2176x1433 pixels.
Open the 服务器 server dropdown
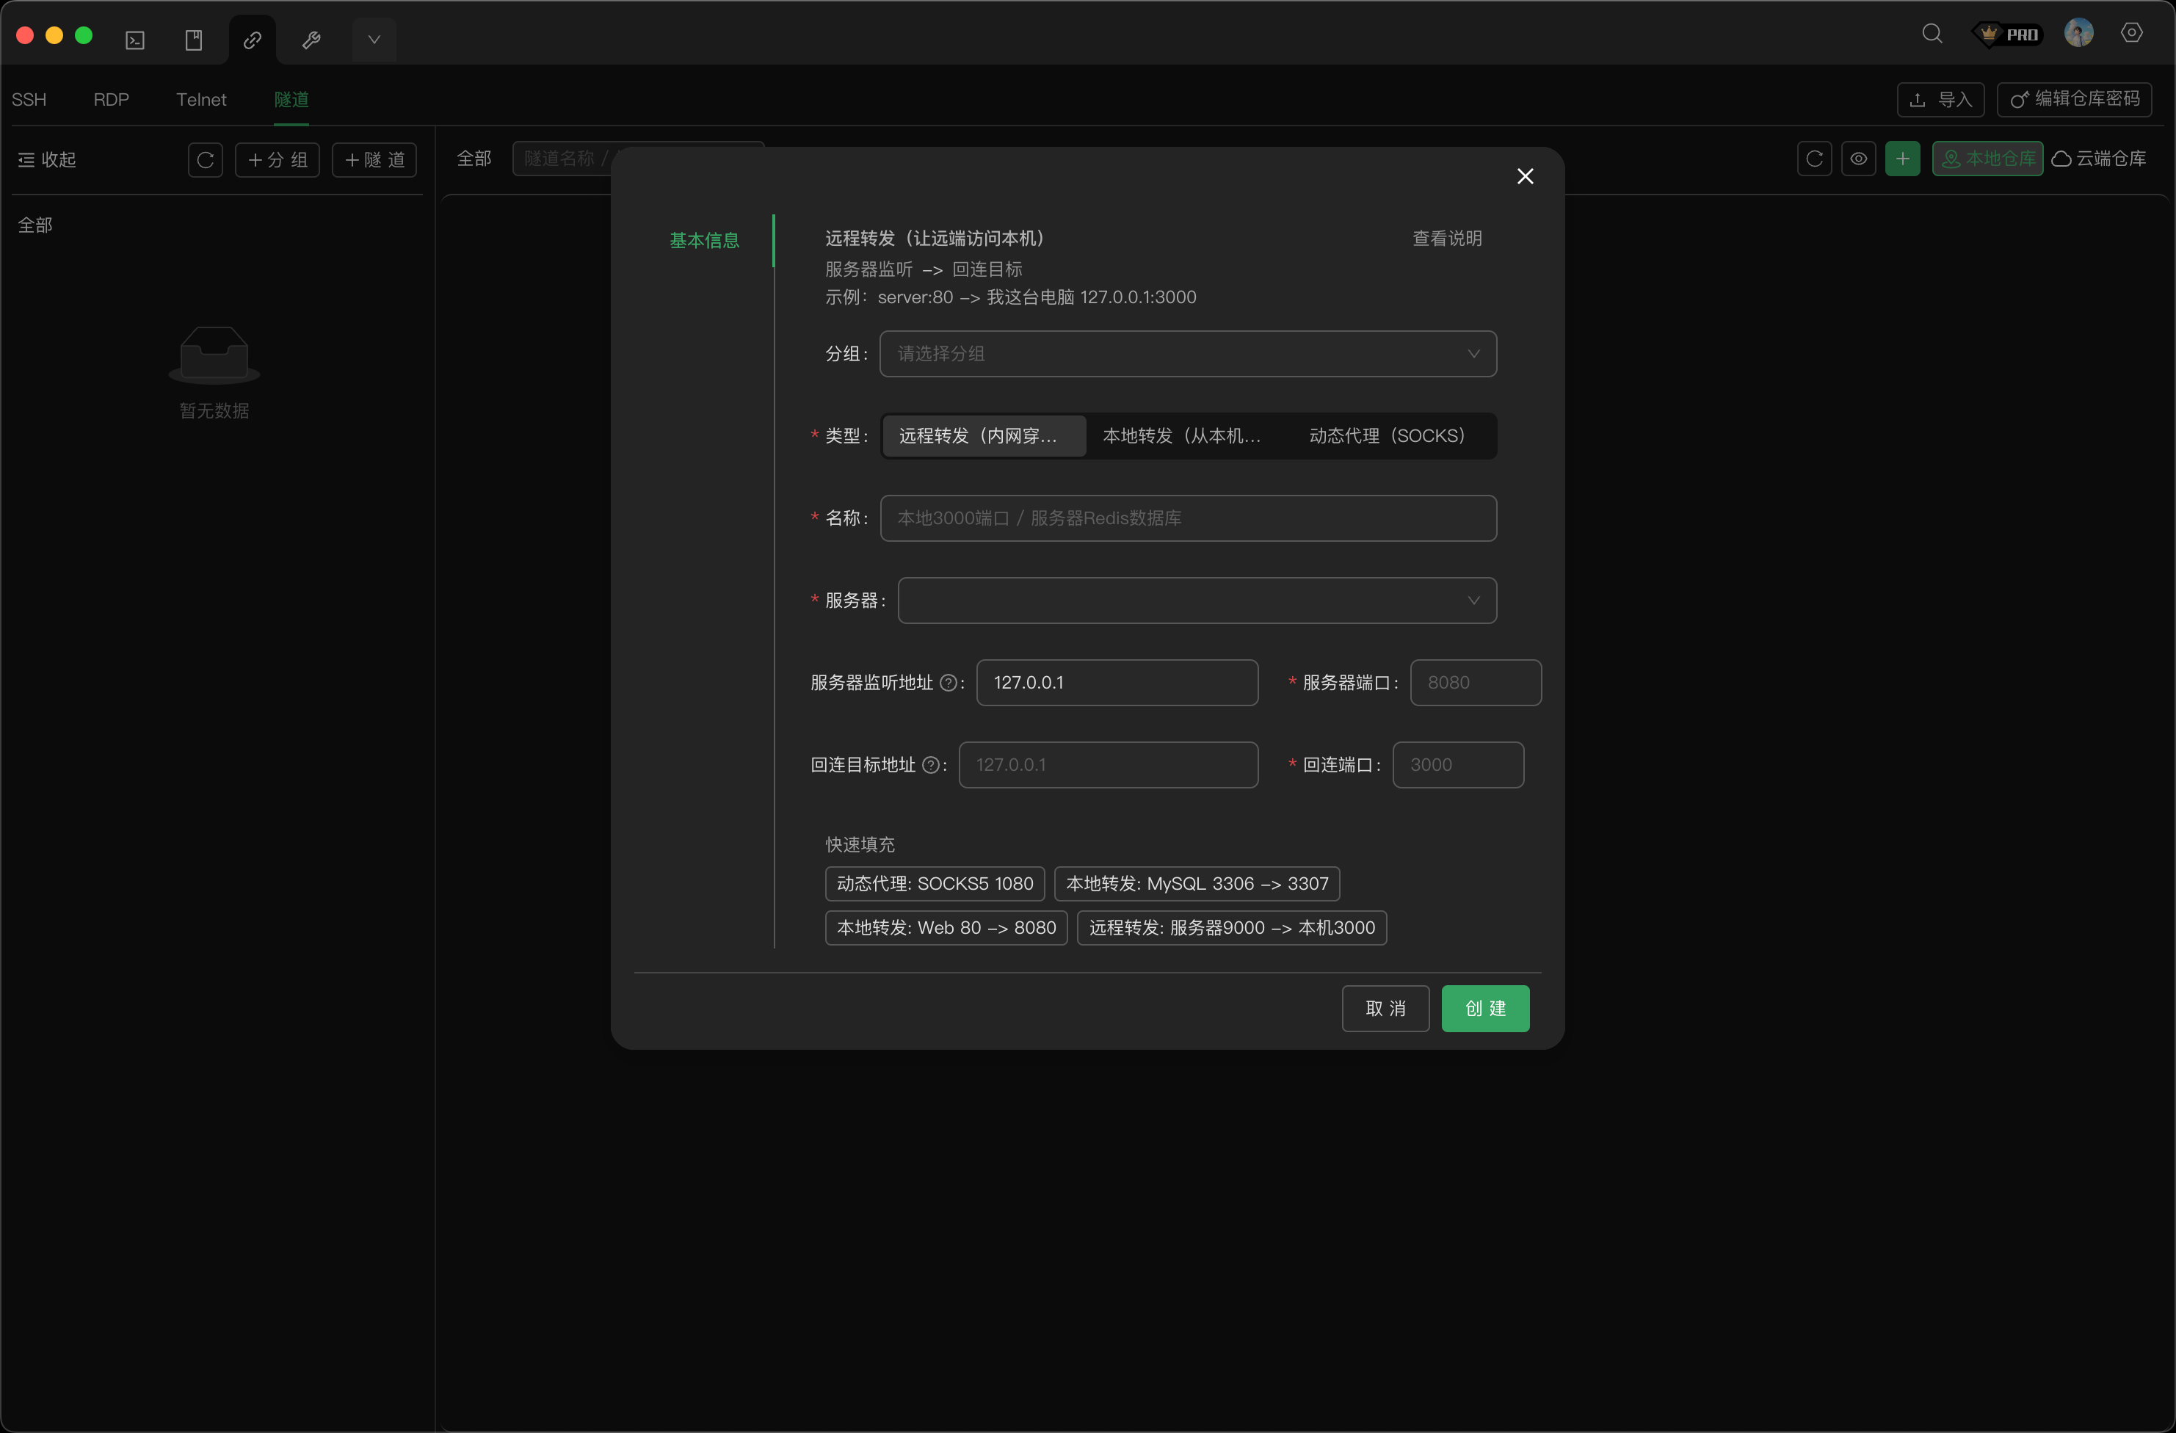coord(1196,600)
